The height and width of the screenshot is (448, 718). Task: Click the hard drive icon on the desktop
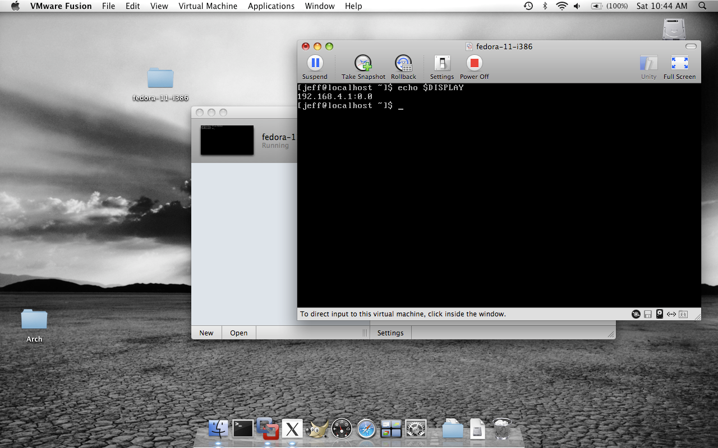pyautogui.click(x=674, y=29)
